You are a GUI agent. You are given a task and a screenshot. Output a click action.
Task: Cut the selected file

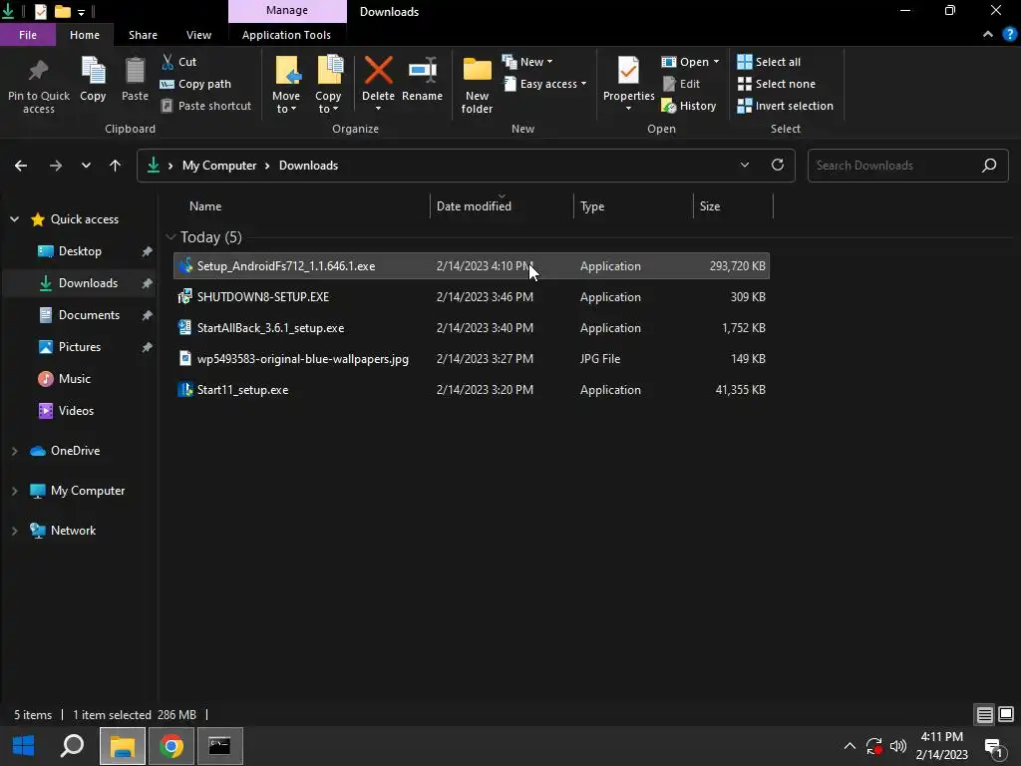tap(178, 62)
